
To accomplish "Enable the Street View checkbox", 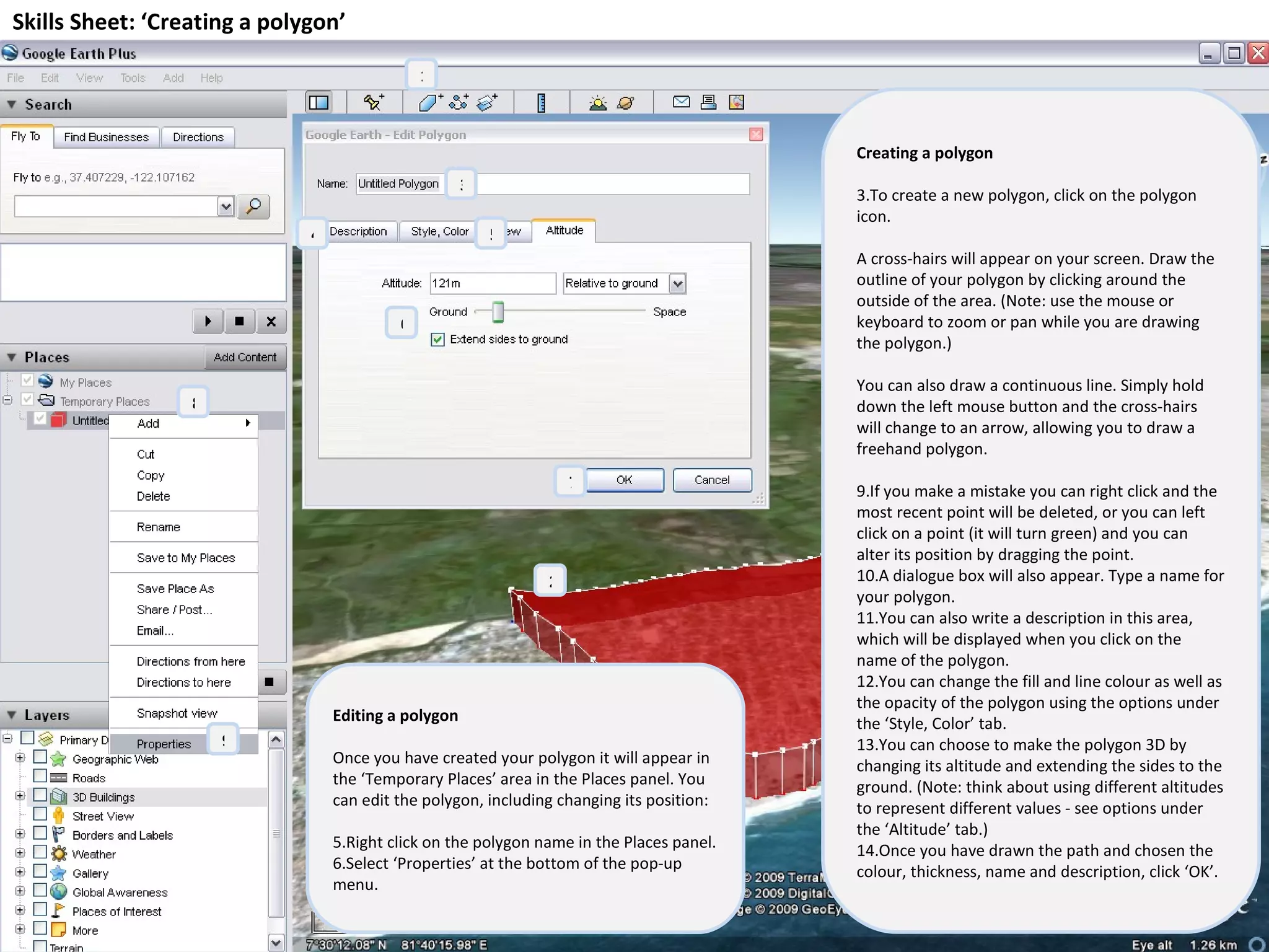I will pyautogui.click(x=40, y=814).
